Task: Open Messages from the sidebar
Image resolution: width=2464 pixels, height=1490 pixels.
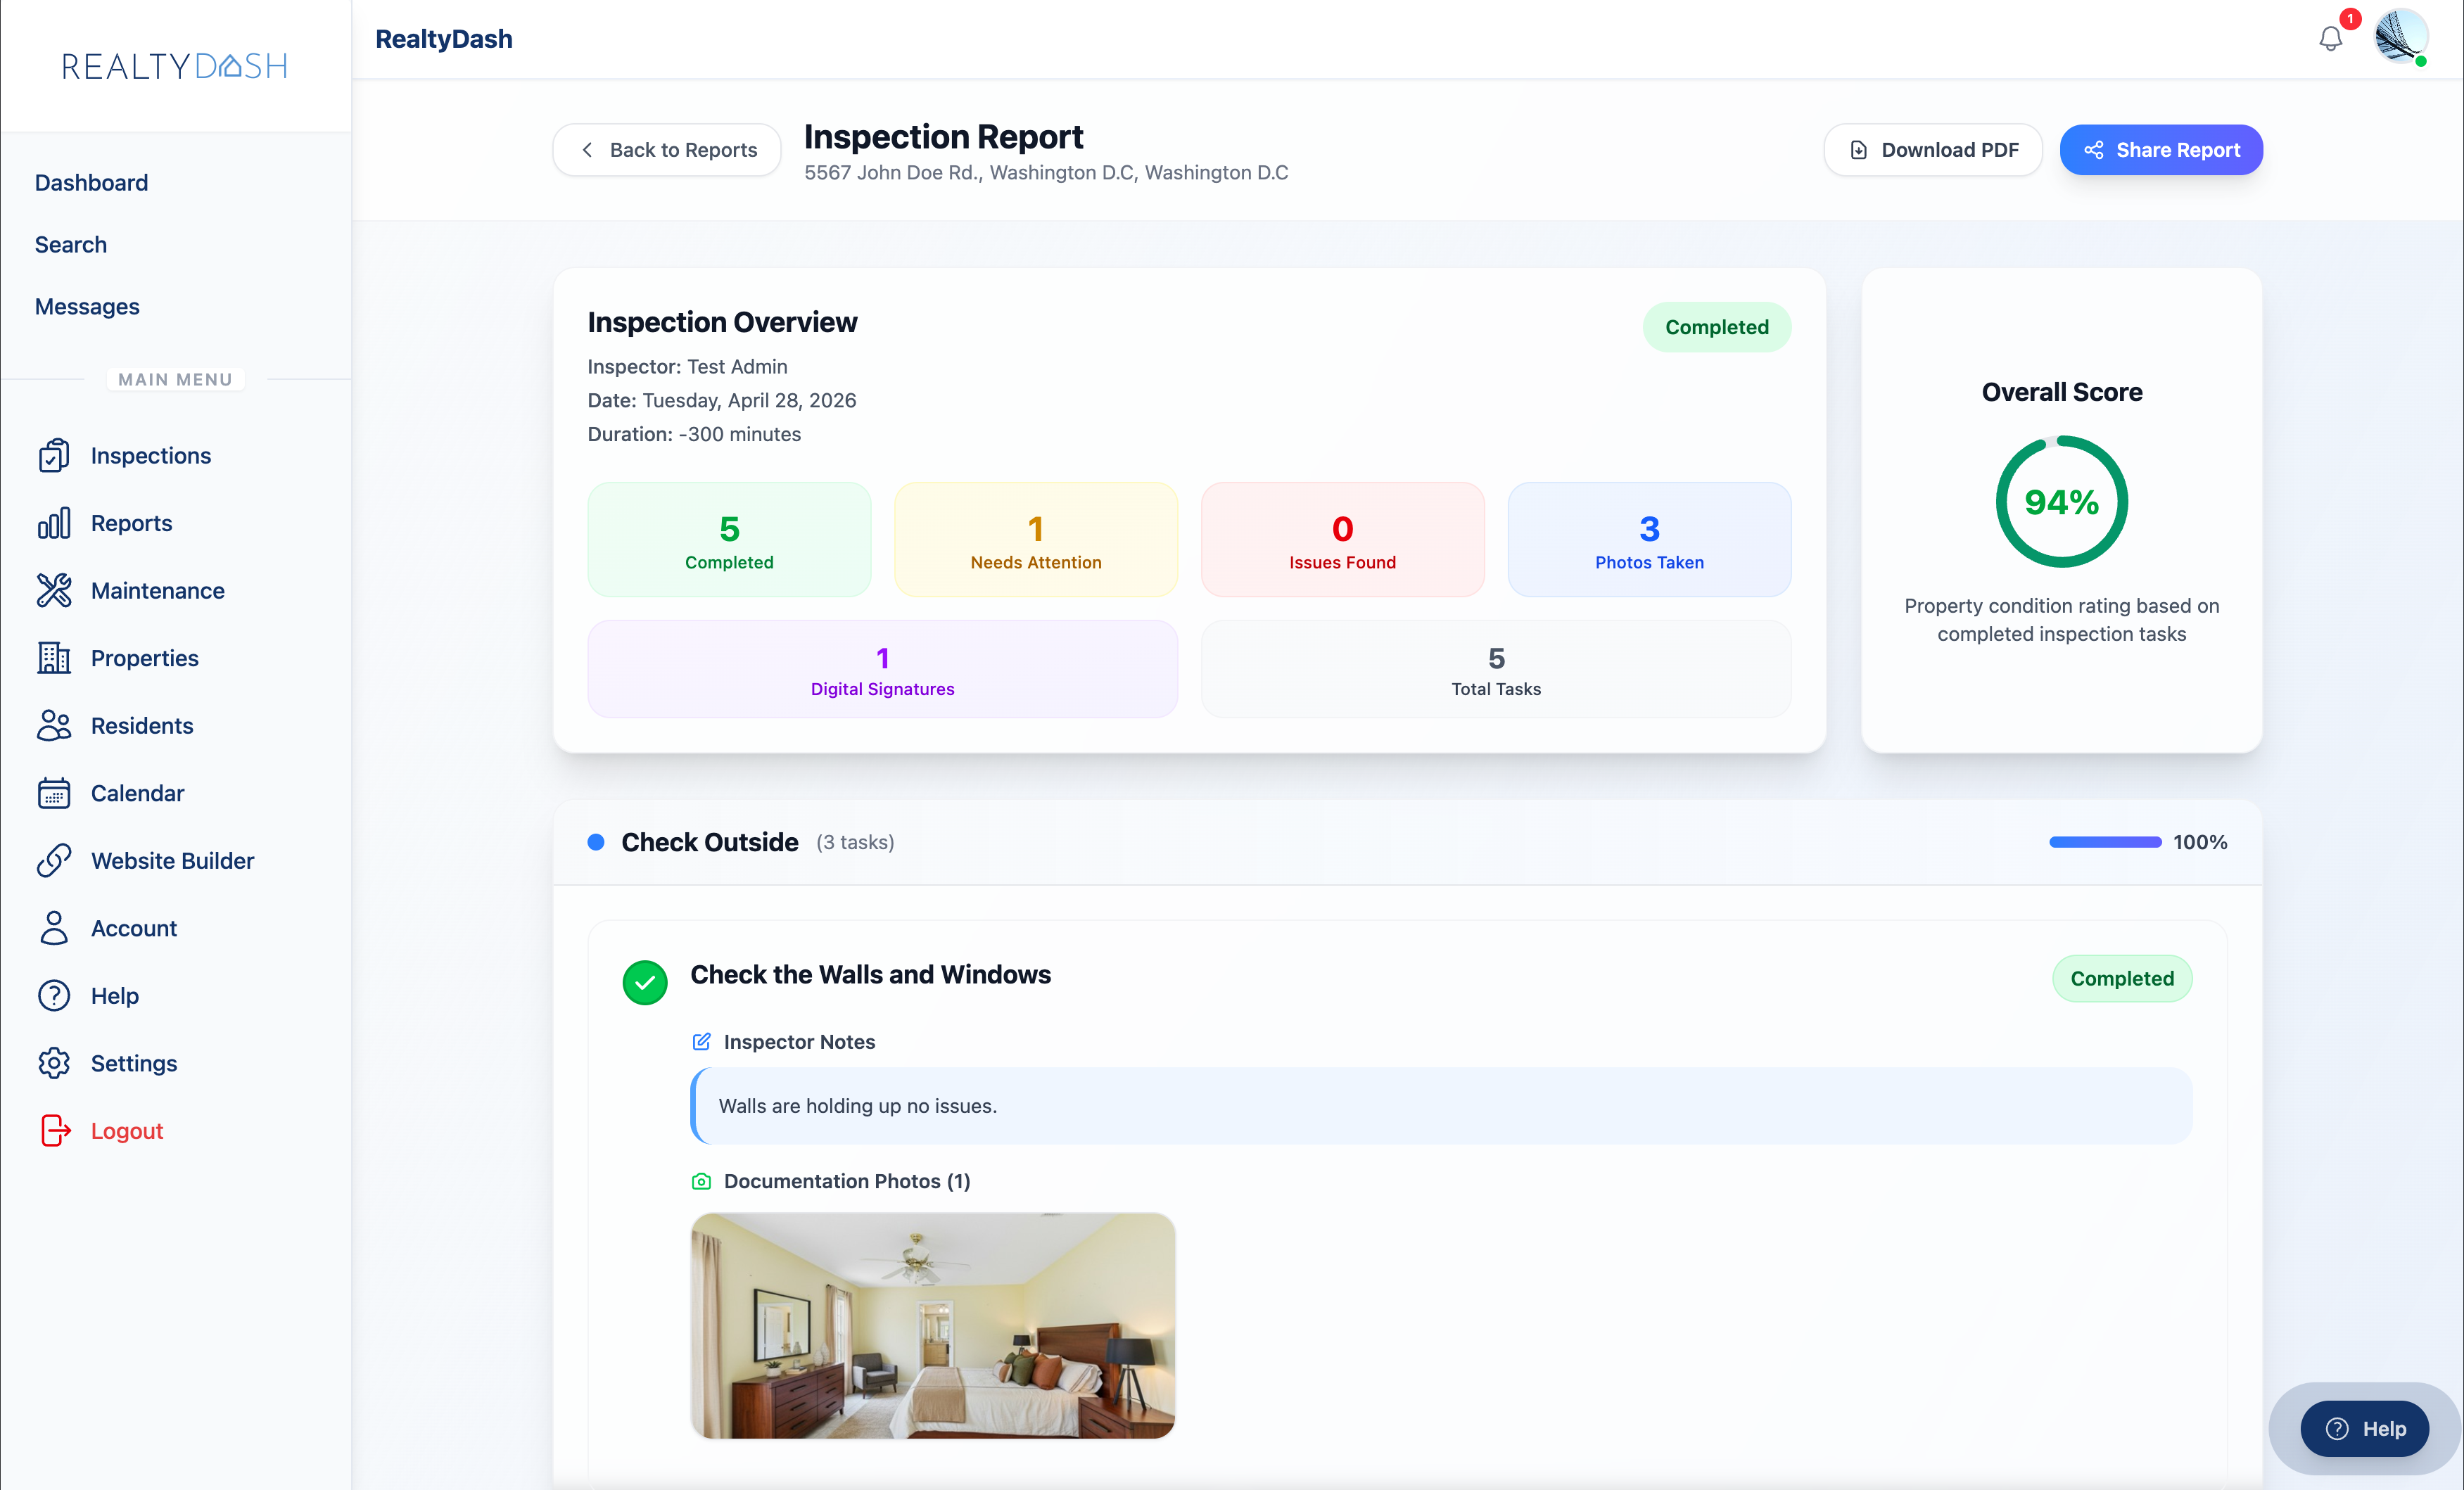Action: coord(87,307)
